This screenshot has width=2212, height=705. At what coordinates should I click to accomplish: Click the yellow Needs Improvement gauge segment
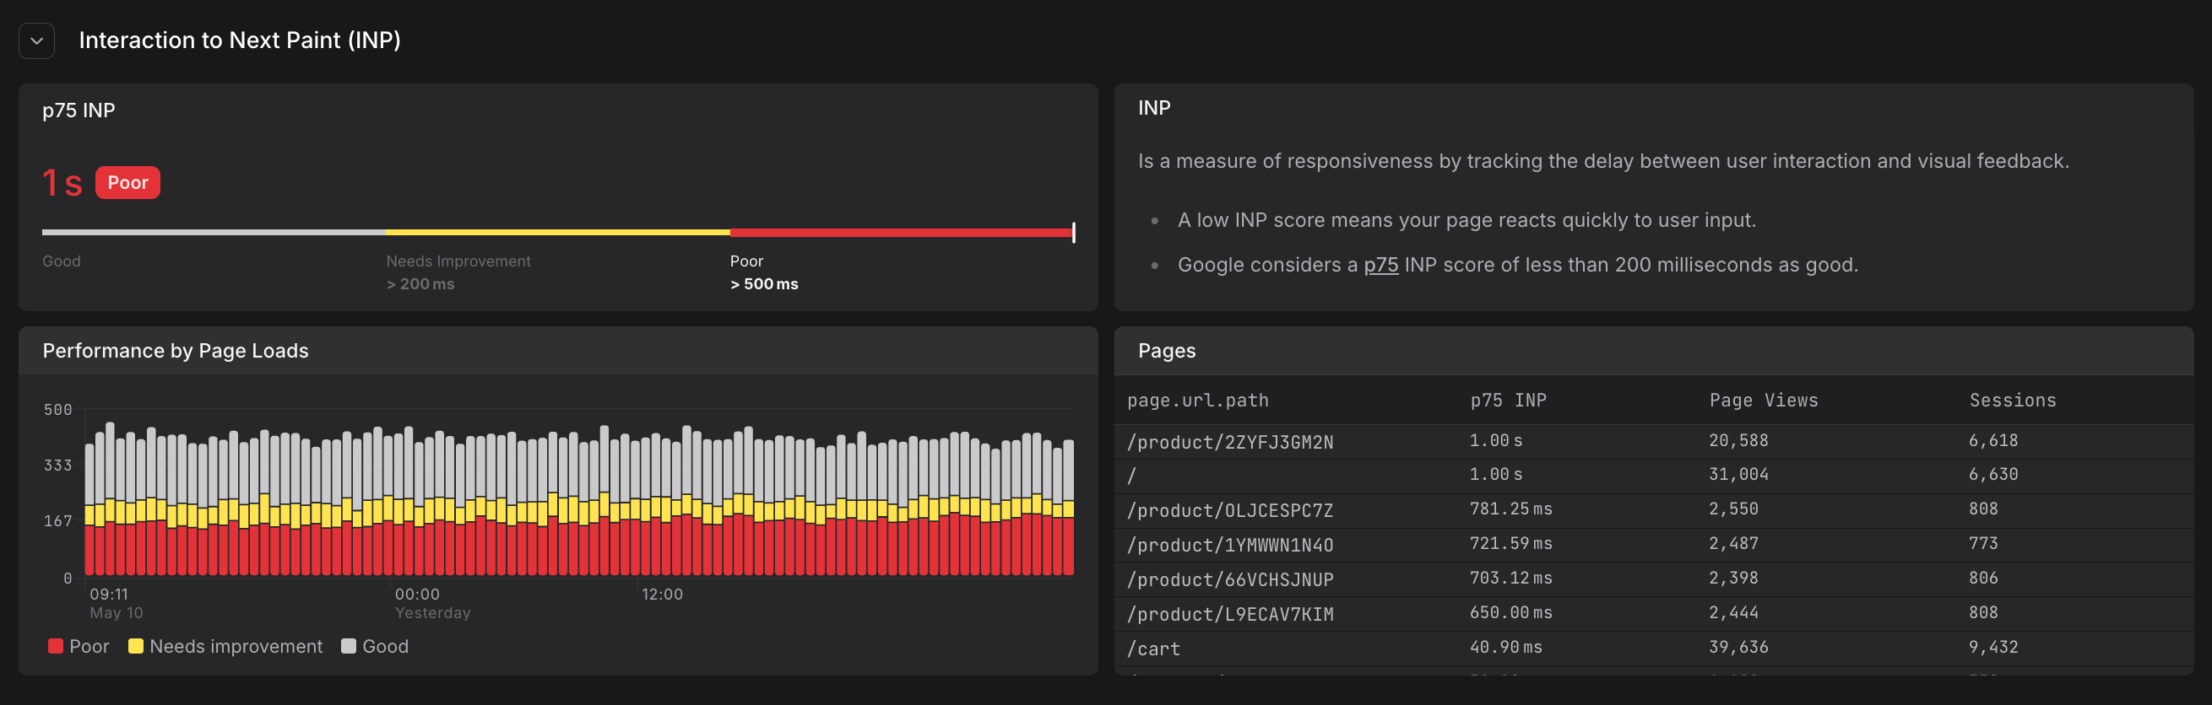tap(558, 233)
